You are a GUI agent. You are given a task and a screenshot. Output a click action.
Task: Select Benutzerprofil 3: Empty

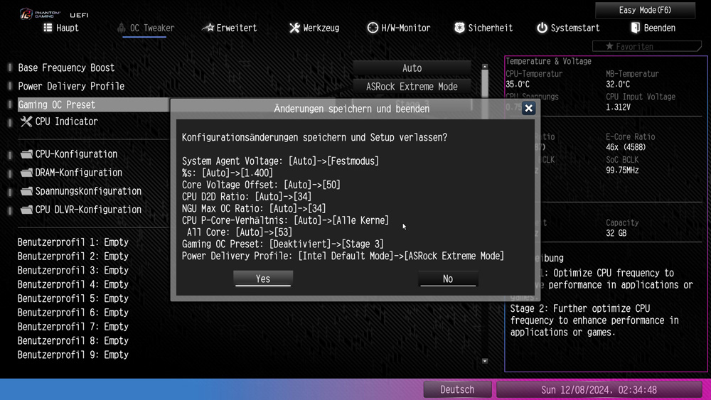tap(73, 270)
